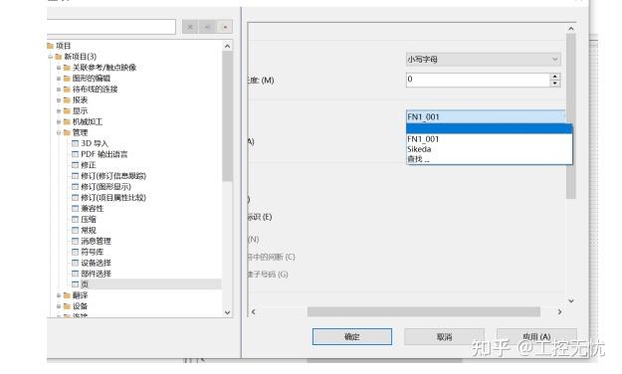This screenshot has height=374, width=622.
Task: Select 修订(修订信息跟踪) in the tree
Action: pos(113,176)
